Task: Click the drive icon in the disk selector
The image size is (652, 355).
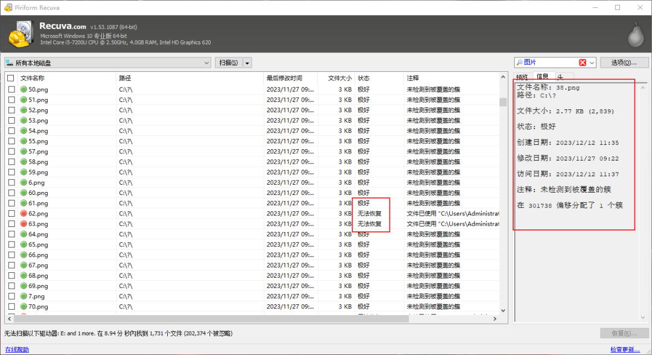Action: click(9, 63)
